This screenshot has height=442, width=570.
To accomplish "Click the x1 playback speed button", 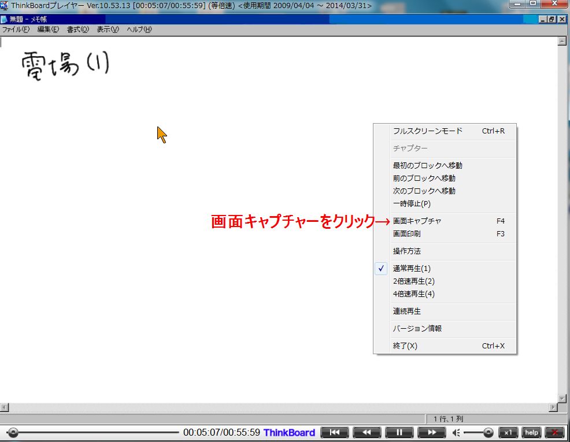I will (x=508, y=432).
